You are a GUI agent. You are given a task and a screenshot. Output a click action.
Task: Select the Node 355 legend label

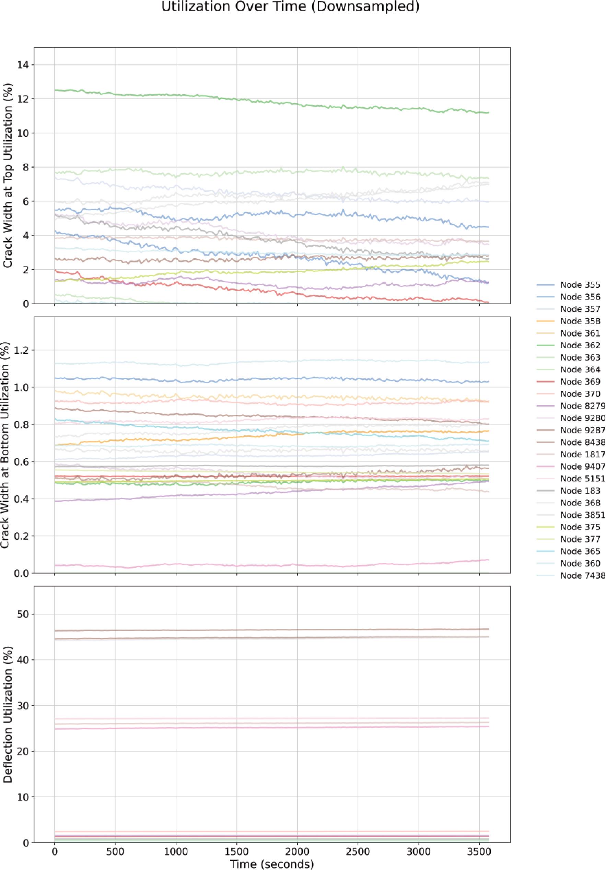point(580,285)
